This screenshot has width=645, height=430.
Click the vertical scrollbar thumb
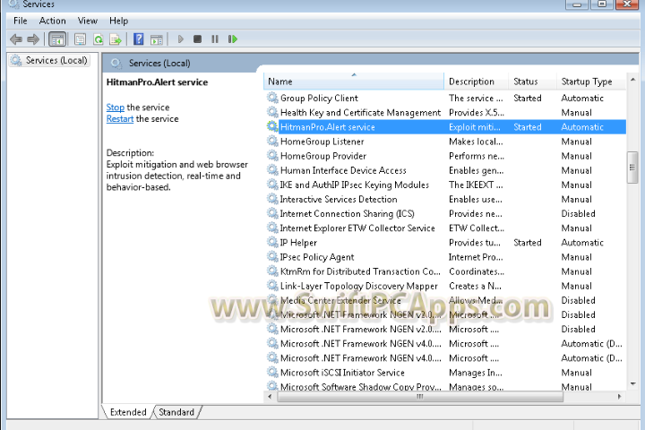[632, 168]
